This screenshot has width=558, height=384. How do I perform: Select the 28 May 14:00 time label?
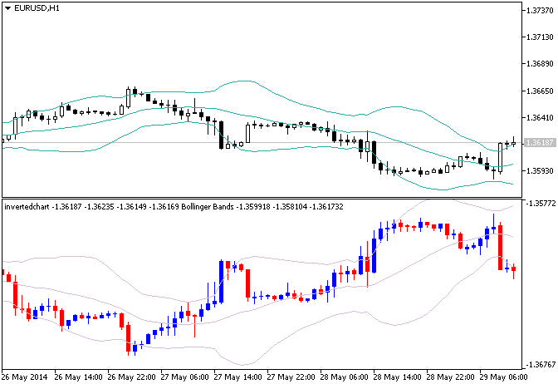[x=397, y=377]
